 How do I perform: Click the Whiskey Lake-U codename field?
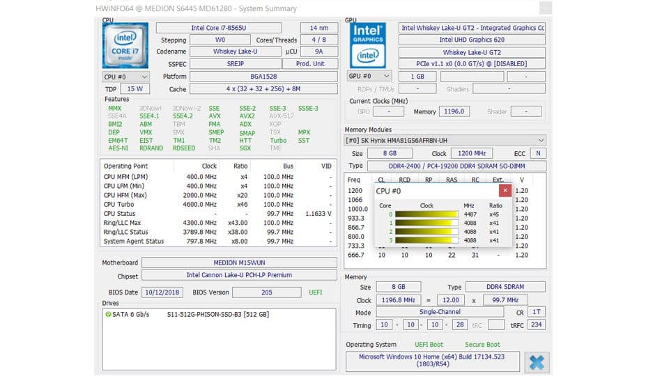tap(235, 52)
